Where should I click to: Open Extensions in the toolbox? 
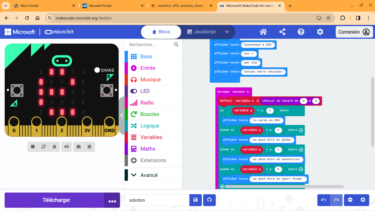pos(153,160)
